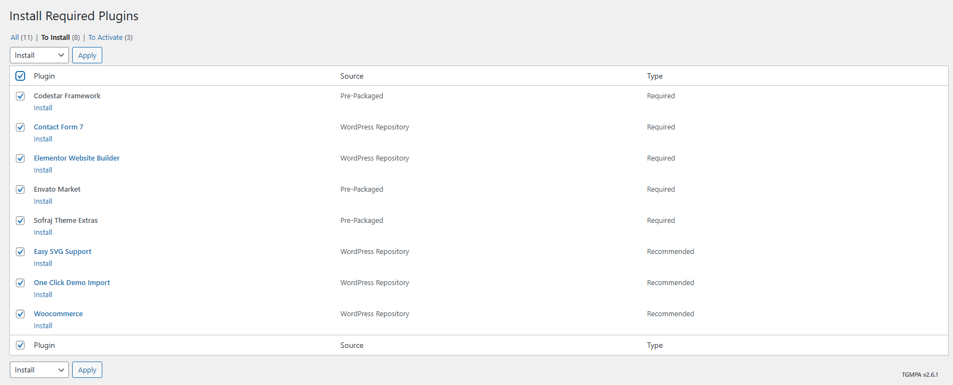Image resolution: width=953 pixels, height=385 pixels.
Task: Toggle the Envato Market checkbox
Action: tap(20, 189)
